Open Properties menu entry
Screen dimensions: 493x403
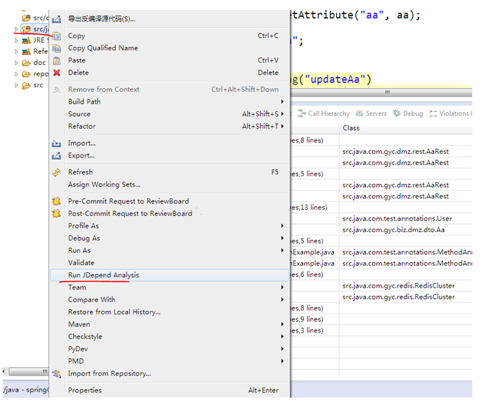point(170,390)
